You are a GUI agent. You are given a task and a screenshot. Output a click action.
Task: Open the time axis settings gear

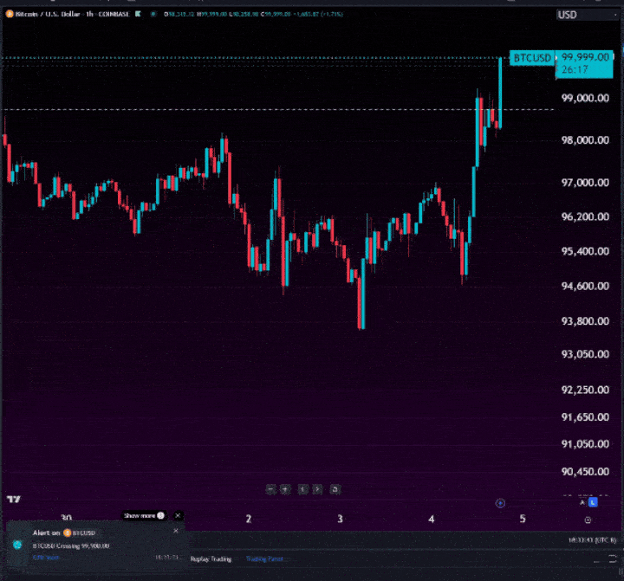click(x=588, y=520)
